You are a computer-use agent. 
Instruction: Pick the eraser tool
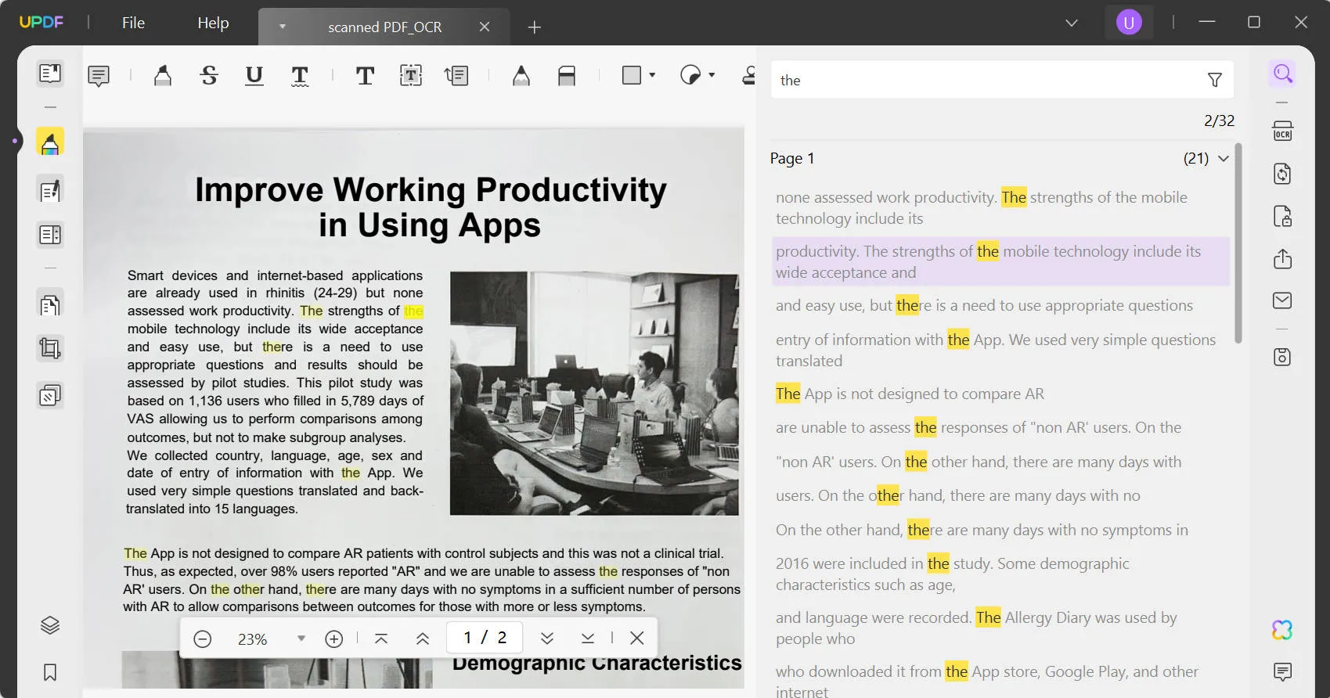tap(567, 76)
